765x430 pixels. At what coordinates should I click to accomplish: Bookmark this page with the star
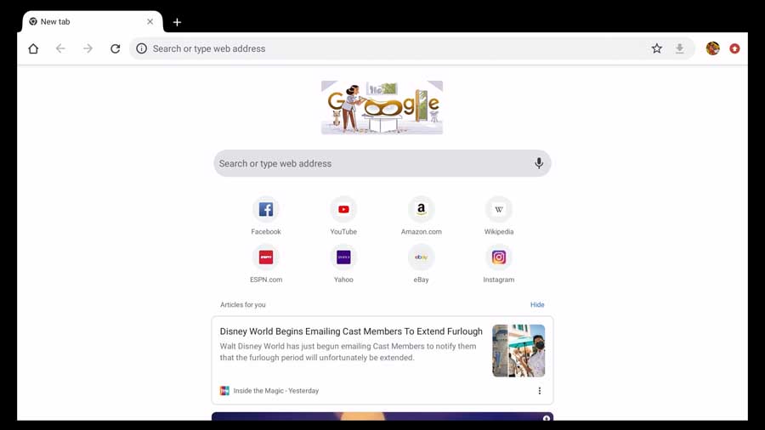click(657, 48)
